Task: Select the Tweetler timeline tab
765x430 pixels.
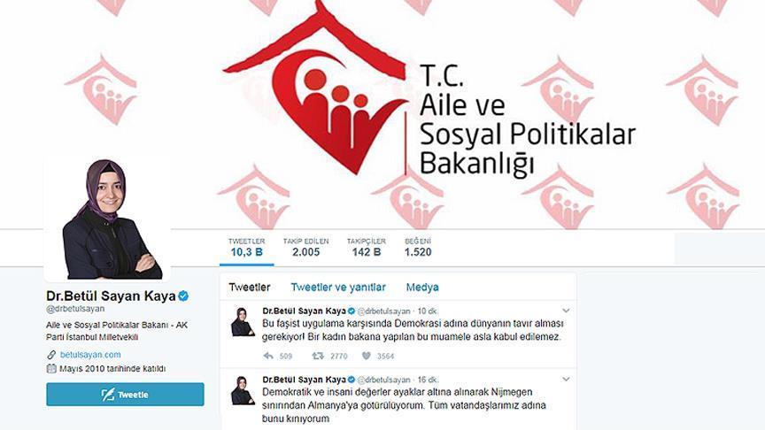Action: [x=250, y=288]
